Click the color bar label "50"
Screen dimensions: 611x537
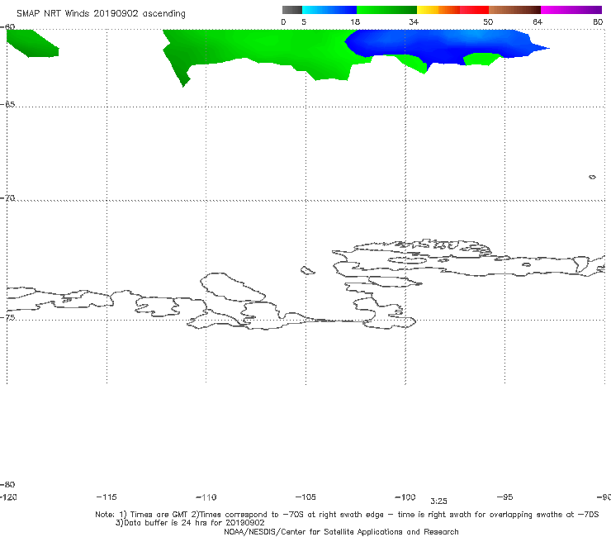488,21
